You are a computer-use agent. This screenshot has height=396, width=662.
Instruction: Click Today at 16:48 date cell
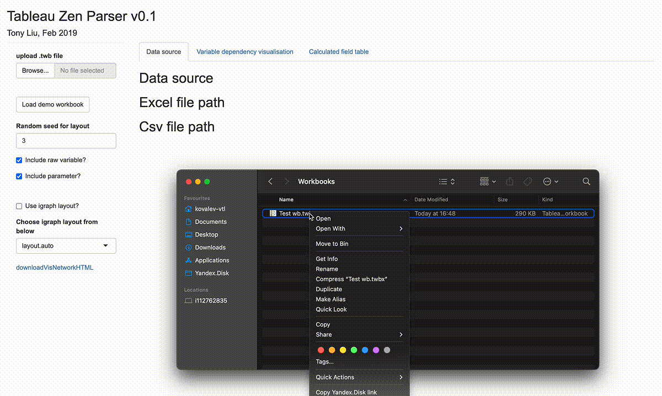point(435,213)
